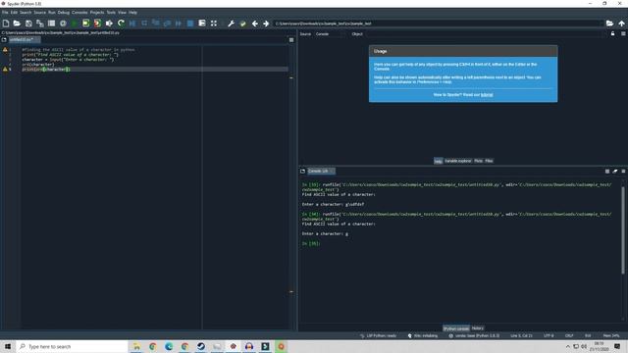
Task: Click the conda environment status entry
Action: pos(474,335)
